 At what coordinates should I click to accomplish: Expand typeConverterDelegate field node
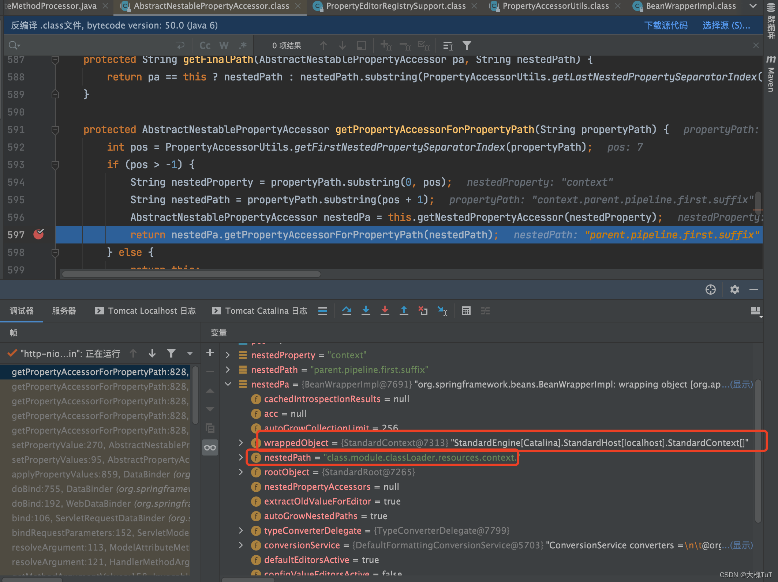(241, 530)
